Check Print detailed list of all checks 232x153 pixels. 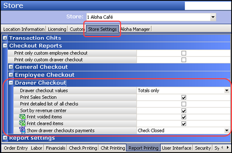184,104
